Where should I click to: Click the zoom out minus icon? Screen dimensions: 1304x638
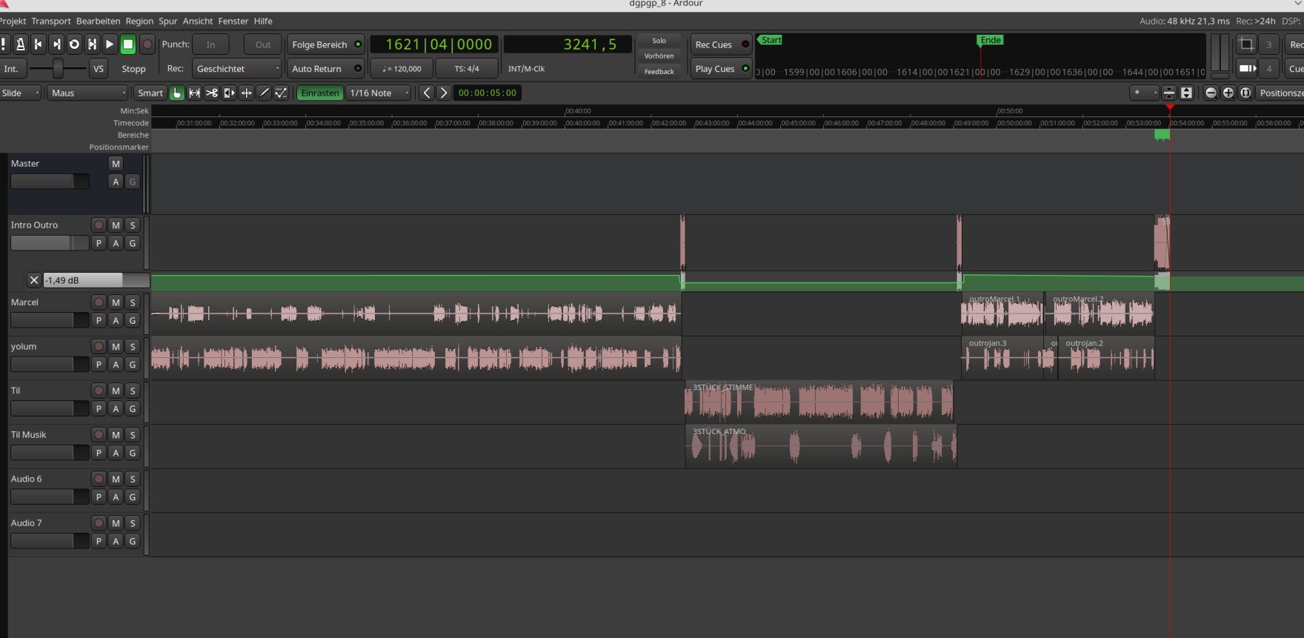1211,93
